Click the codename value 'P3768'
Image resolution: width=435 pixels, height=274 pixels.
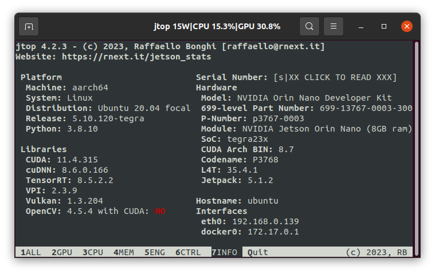coord(265,160)
